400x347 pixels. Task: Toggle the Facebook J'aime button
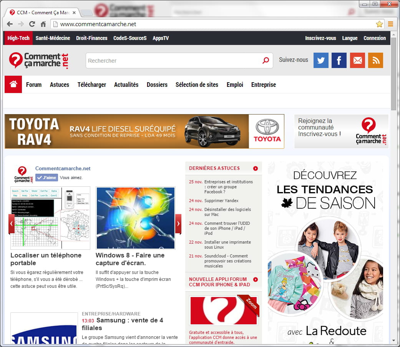pyautogui.click(x=46, y=178)
